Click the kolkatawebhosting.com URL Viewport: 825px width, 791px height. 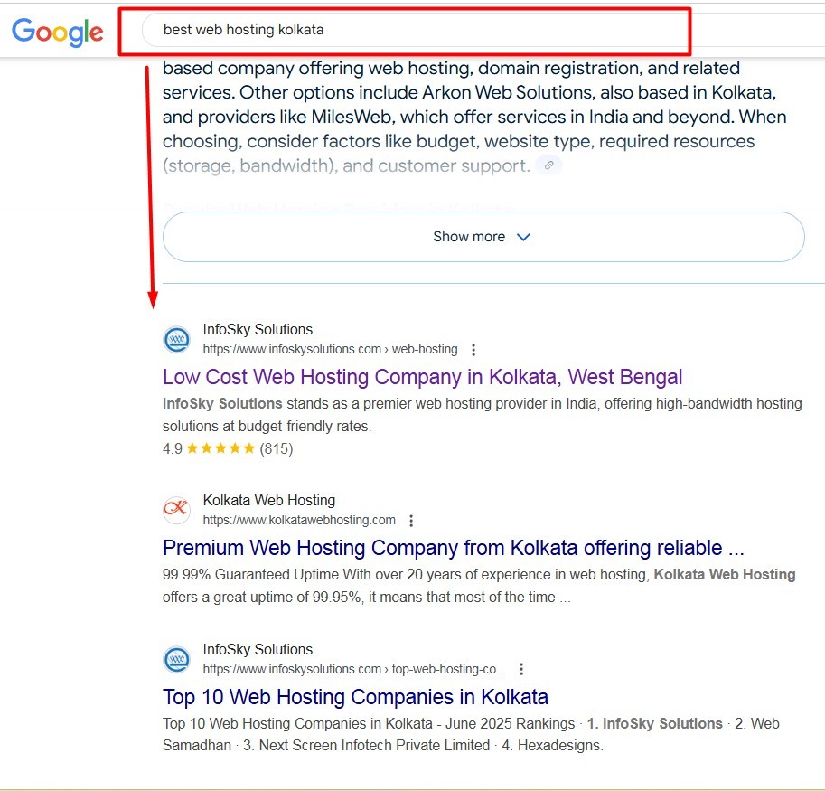tap(299, 520)
